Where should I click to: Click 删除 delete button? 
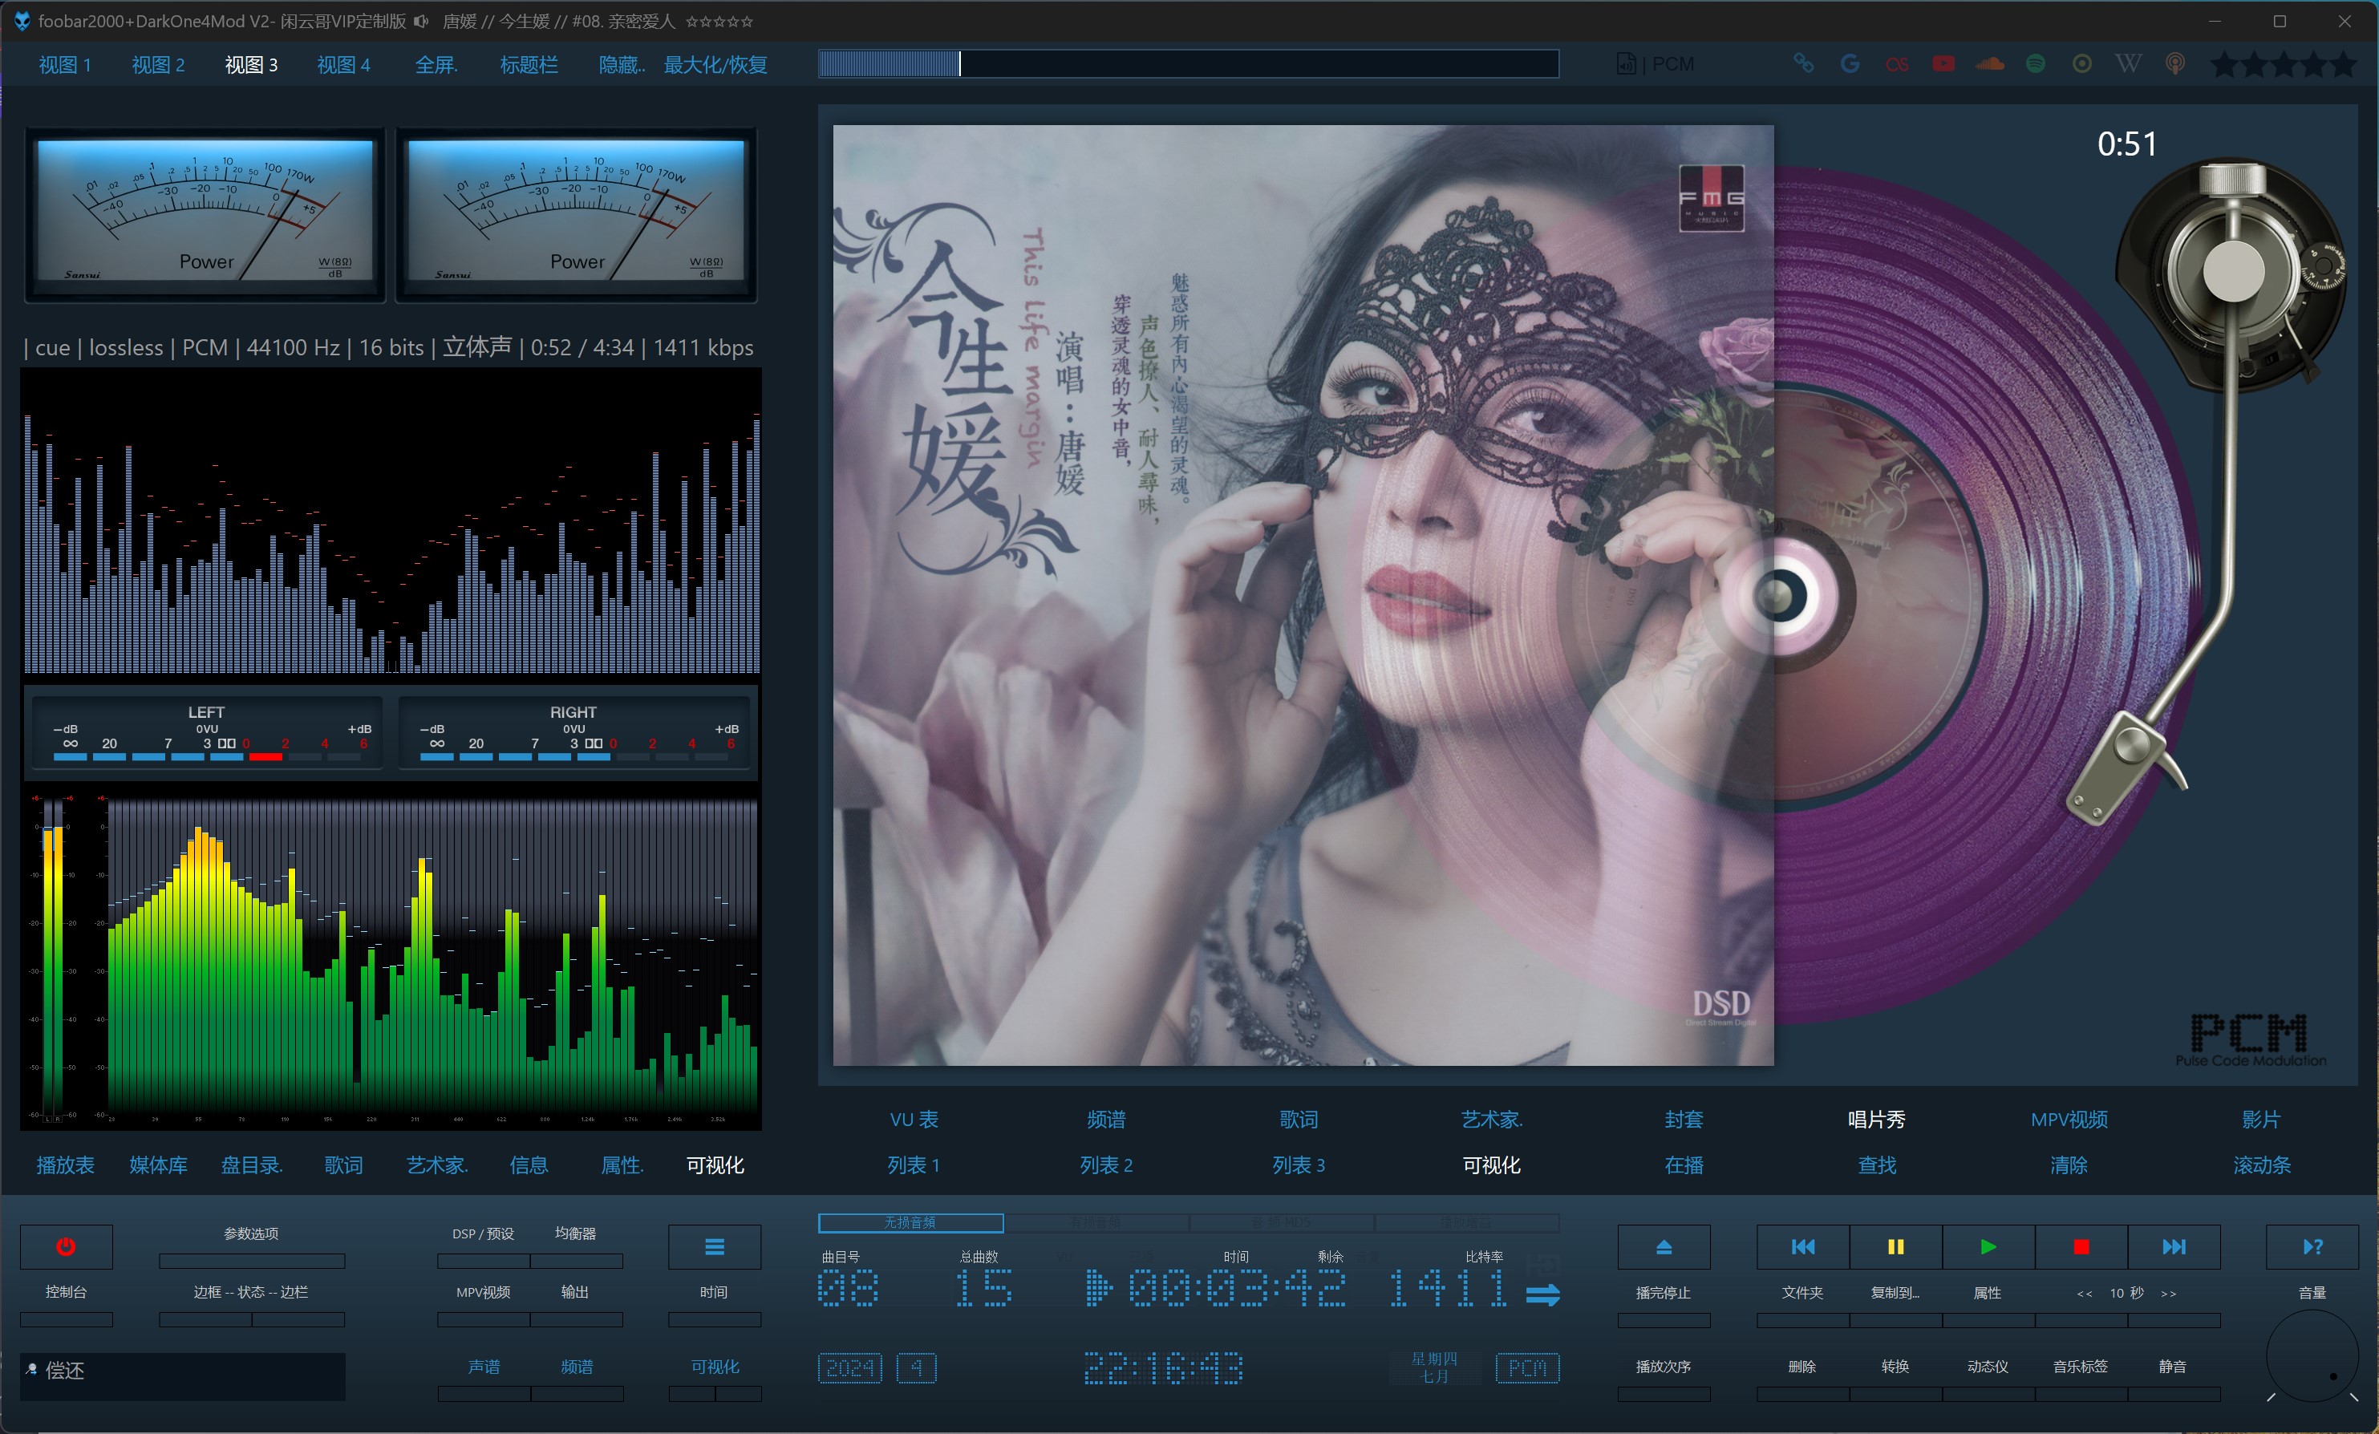[1802, 1367]
